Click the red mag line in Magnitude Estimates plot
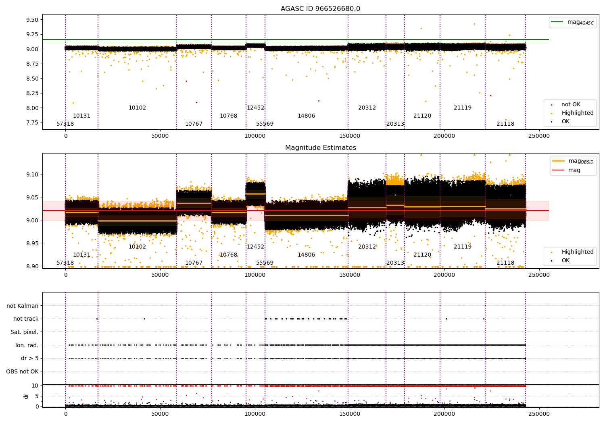The image size is (605, 423). click(295, 211)
